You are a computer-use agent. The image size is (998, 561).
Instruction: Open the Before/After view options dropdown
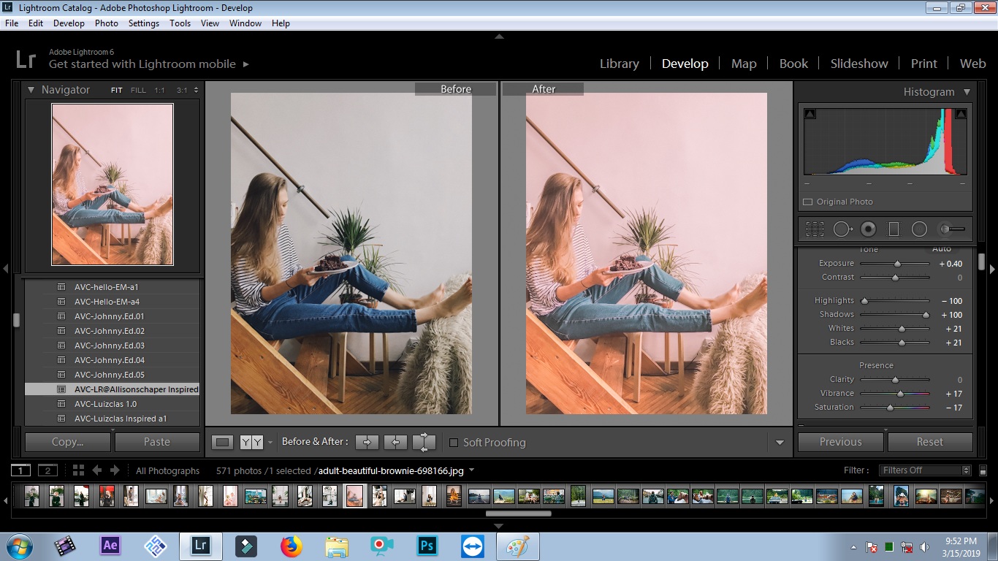point(270,443)
